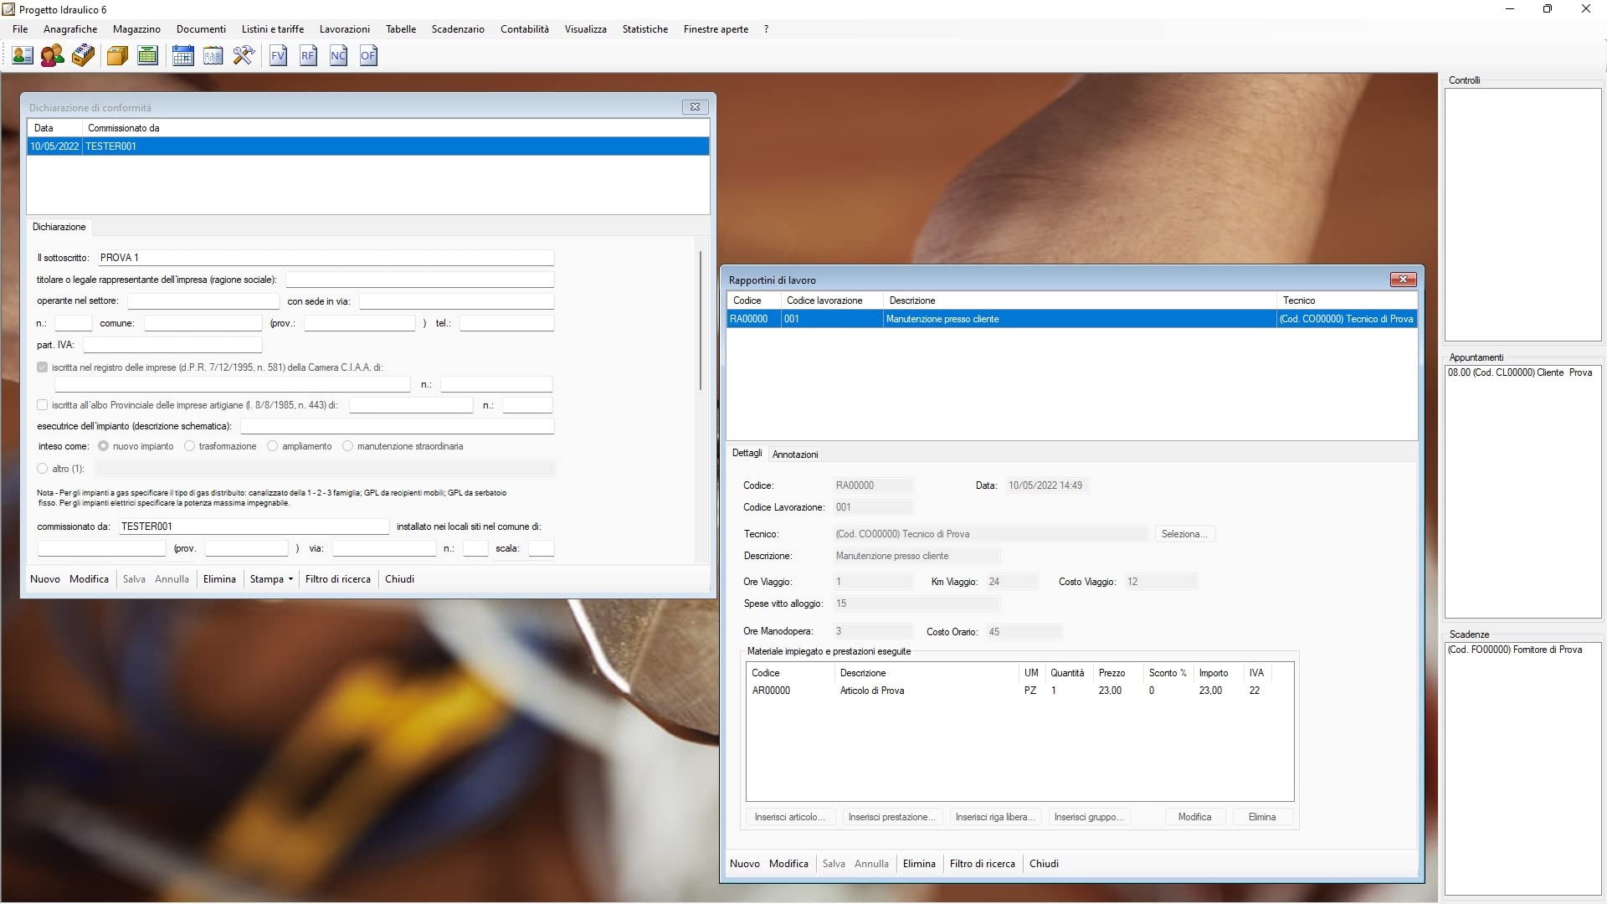The width and height of the screenshot is (1607, 904).
Task: Close the Dichiarazione di conformità window
Action: tap(695, 107)
